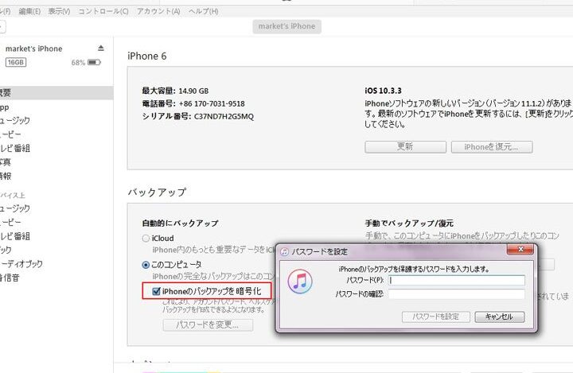Select ムービー under デバイス上 section
The width and height of the screenshot is (573, 373).
click(x=10, y=223)
